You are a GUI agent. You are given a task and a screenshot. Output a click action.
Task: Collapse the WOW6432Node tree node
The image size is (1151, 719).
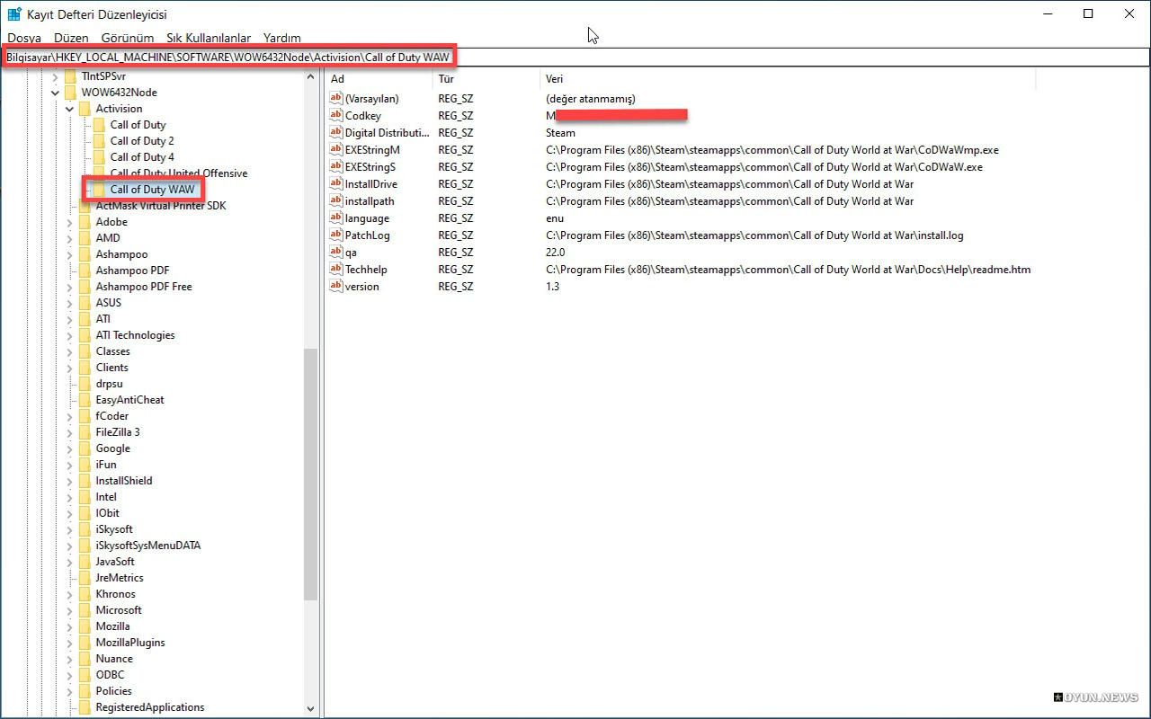56,93
